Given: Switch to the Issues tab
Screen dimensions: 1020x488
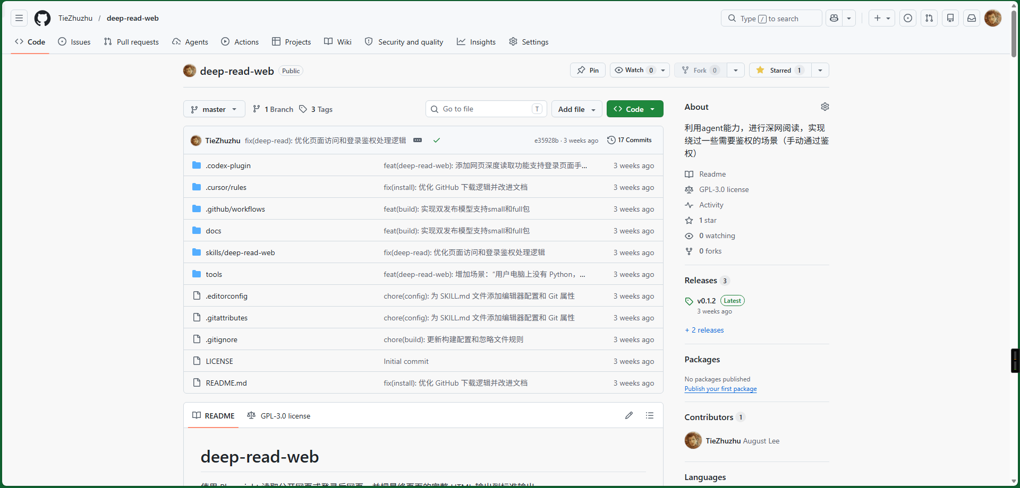Looking at the screenshot, I should pos(74,42).
